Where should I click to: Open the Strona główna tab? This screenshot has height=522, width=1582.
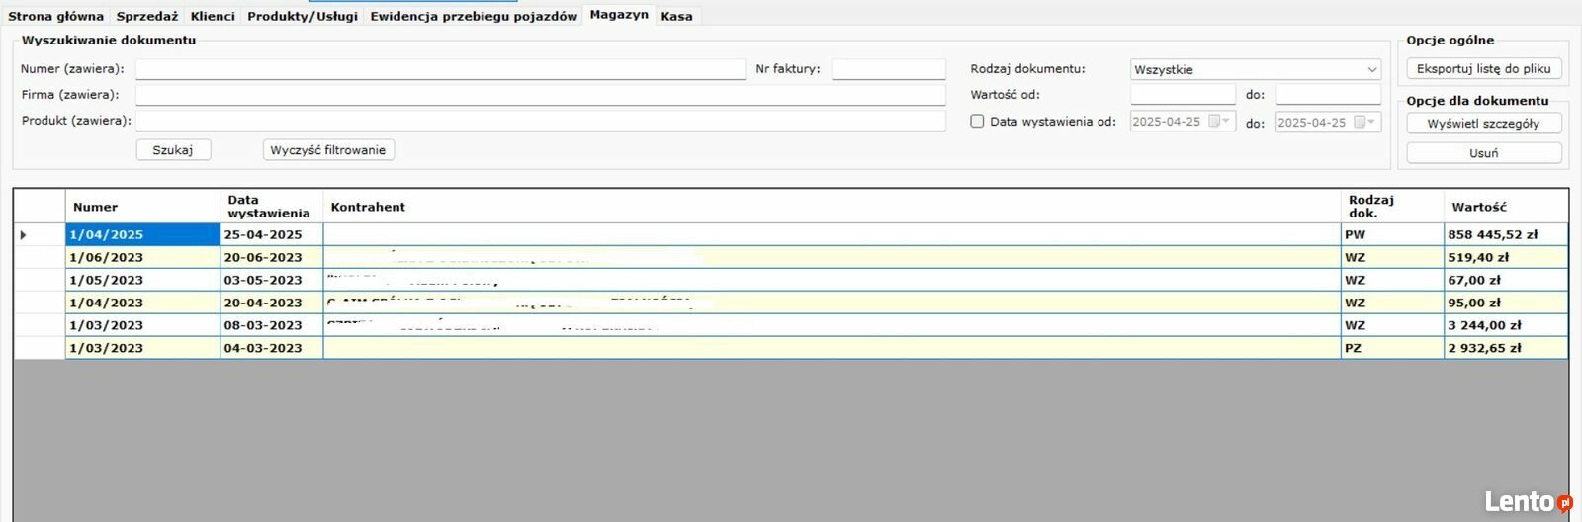click(55, 16)
